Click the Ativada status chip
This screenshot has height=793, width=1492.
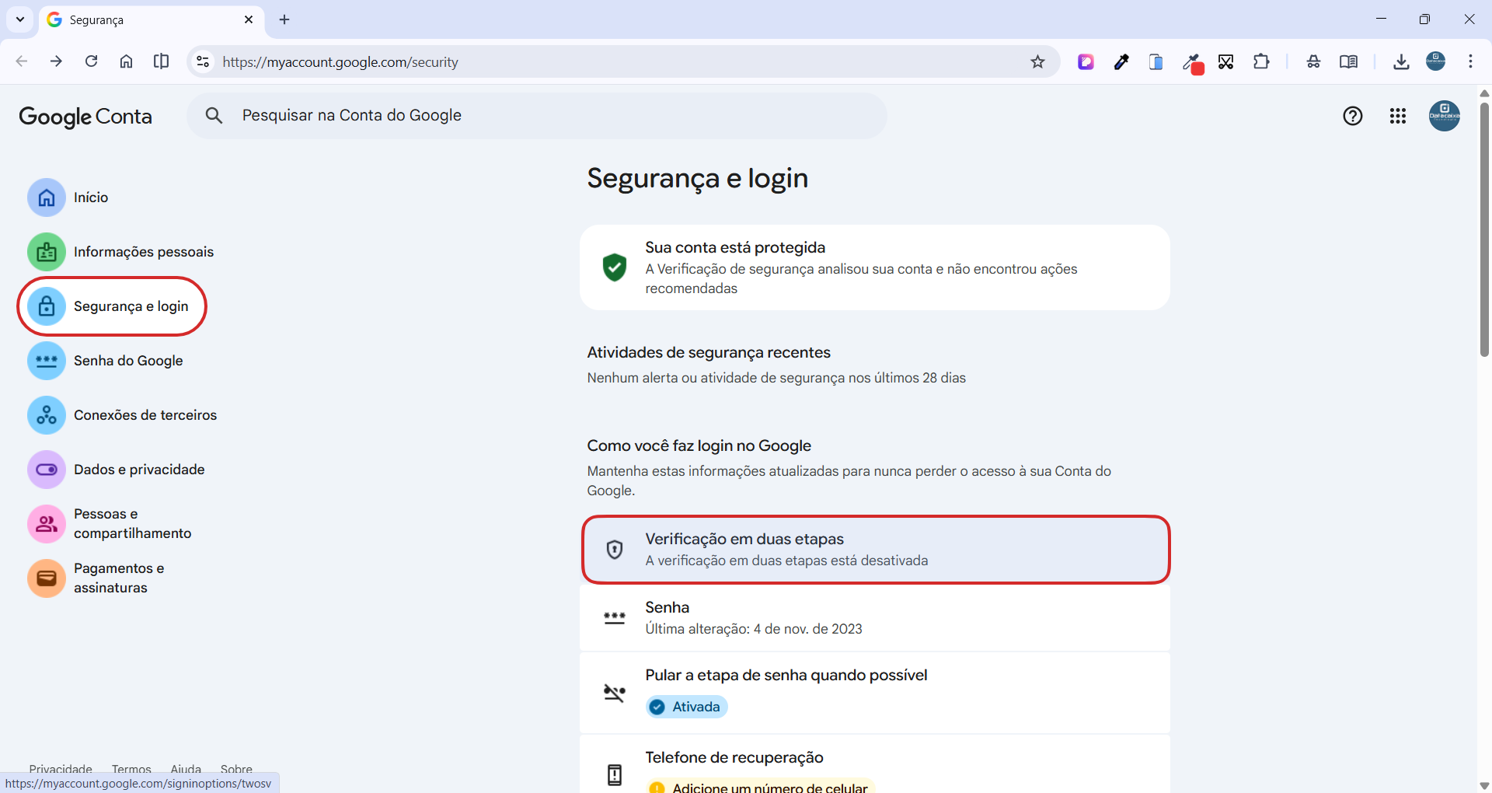click(x=686, y=706)
